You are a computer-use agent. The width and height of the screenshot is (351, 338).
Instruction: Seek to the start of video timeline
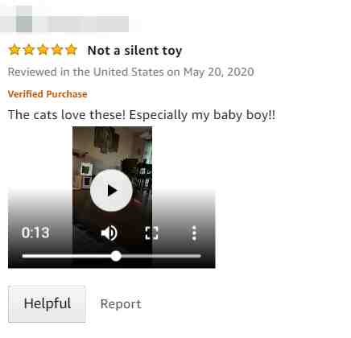(23, 256)
